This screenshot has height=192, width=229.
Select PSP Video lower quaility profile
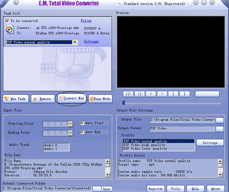point(159,148)
